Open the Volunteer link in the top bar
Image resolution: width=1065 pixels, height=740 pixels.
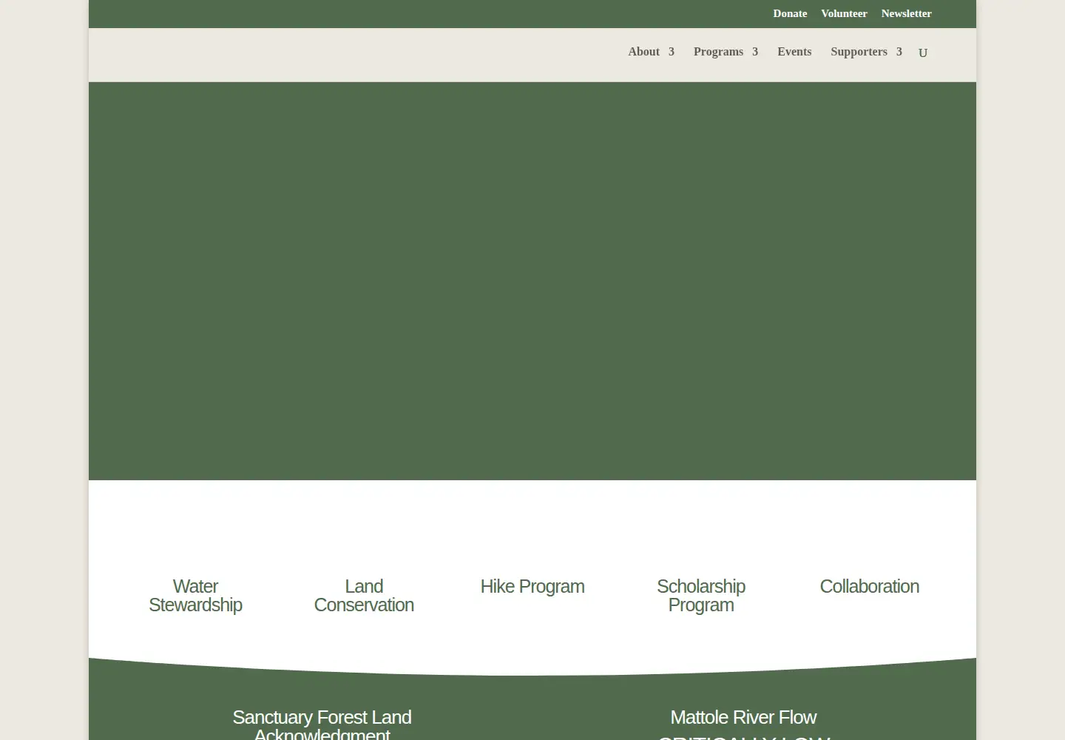click(x=844, y=13)
